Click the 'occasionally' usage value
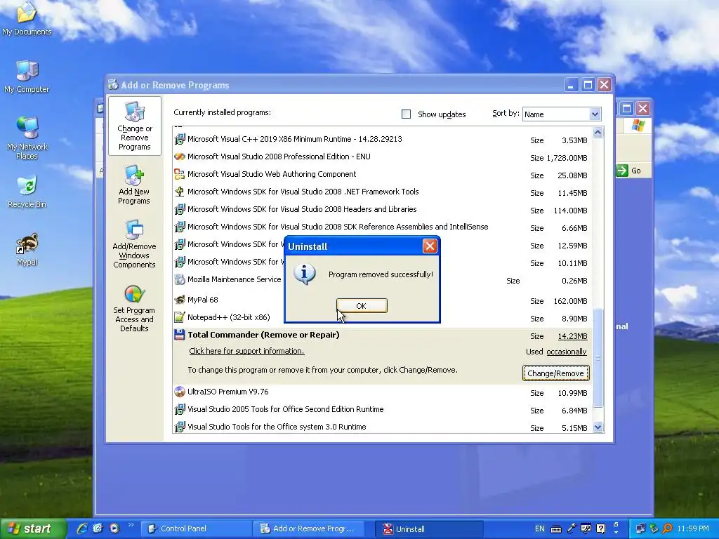This screenshot has height=539, width=719. (567, 352)
